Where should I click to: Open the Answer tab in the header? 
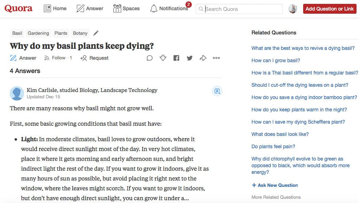click(x=90, y=8)
